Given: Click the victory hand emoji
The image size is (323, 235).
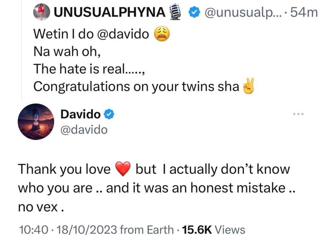Looking at the screenshot, I should click(x=248, y=86).
